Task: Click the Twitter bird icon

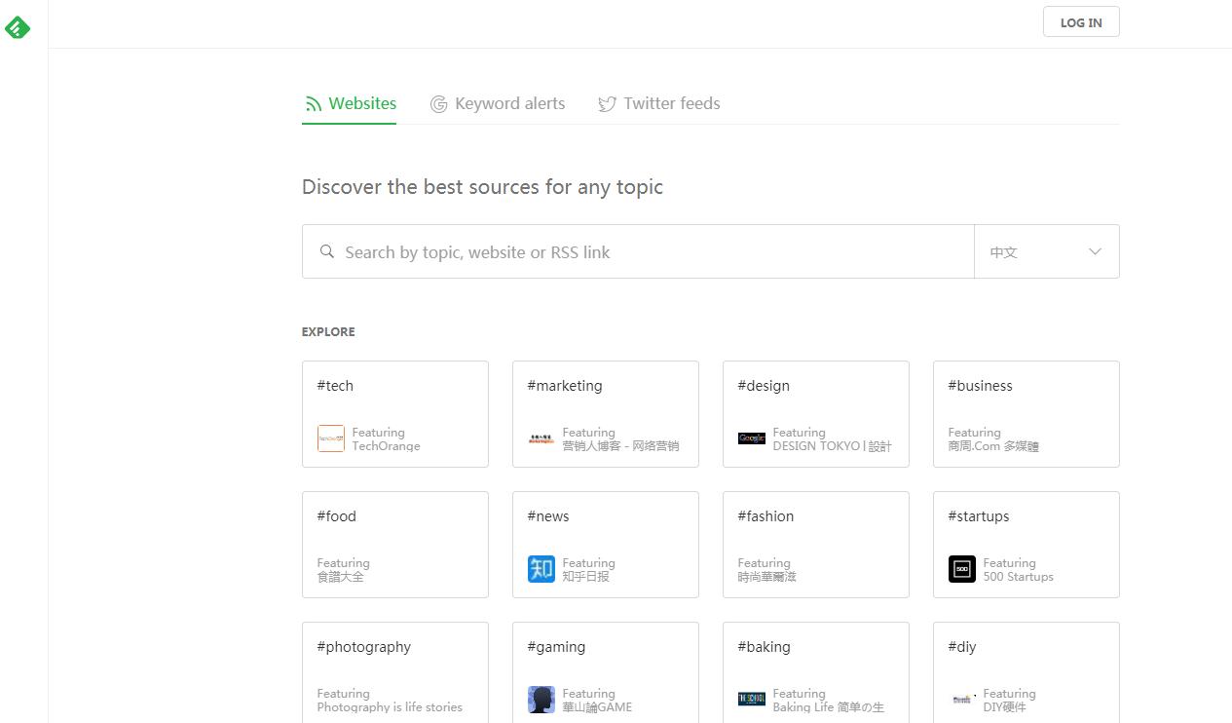Action: 607,104
